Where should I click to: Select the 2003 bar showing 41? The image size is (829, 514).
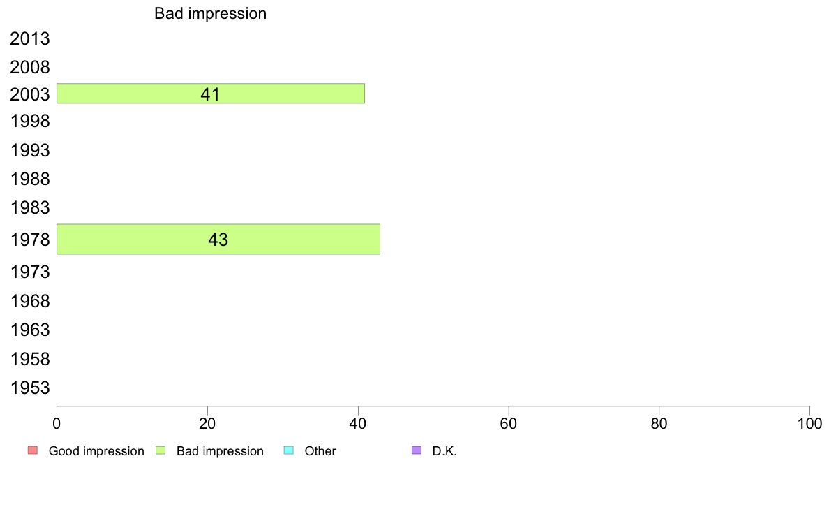click(x=211, y=93)
